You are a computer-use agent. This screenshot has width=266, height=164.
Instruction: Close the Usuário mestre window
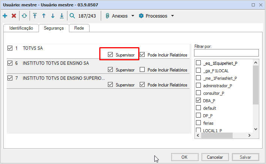point(261,5)
